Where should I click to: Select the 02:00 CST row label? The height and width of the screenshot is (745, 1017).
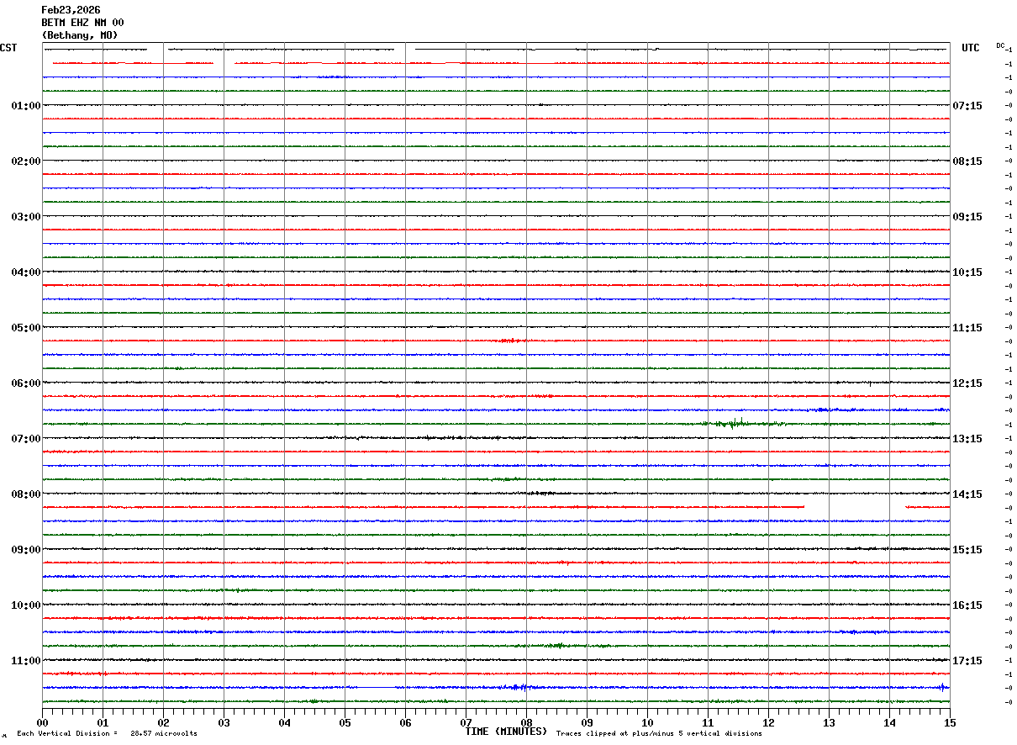pyautogui.click(x=25, y=161)
